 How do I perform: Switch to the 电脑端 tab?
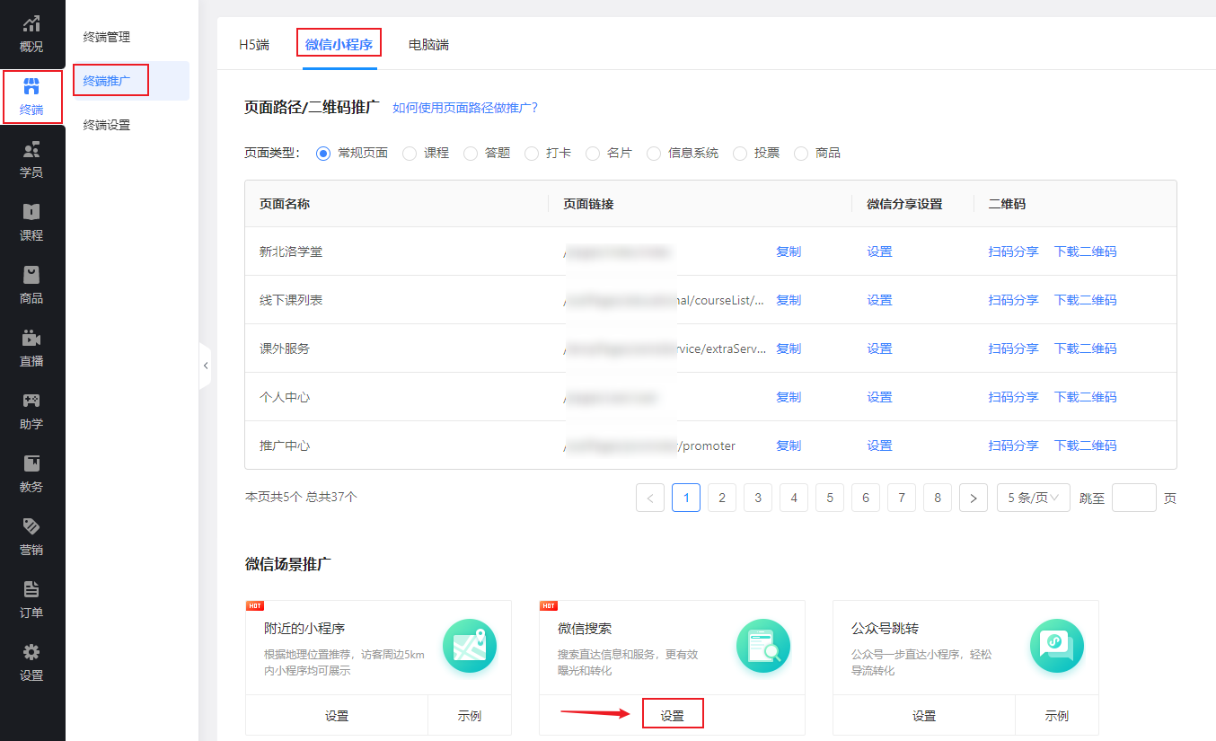click(428, 44)
